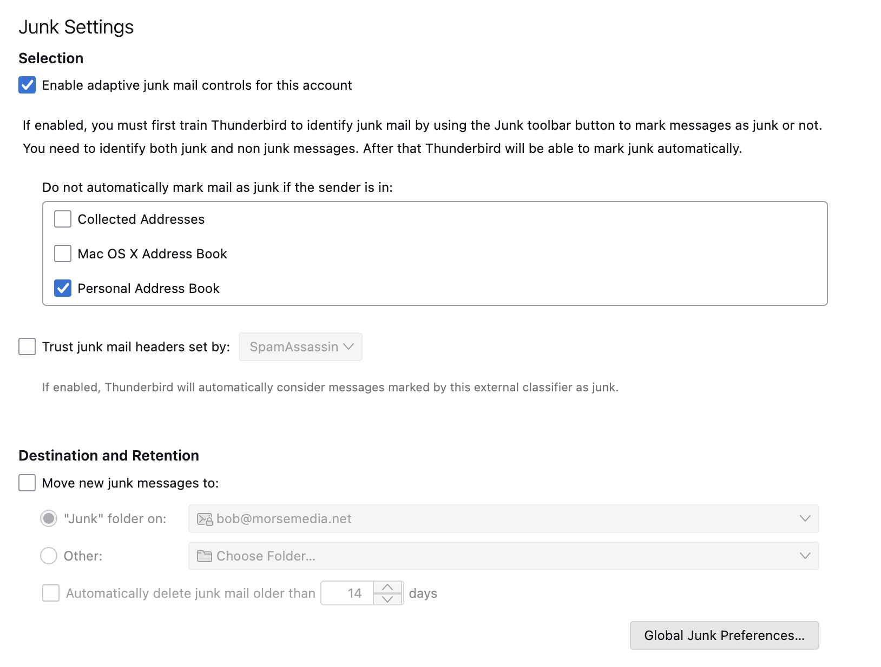Click the Enable adaptive junk mail controls label
The height and width of the screenshot is (667, 881).
197,85
